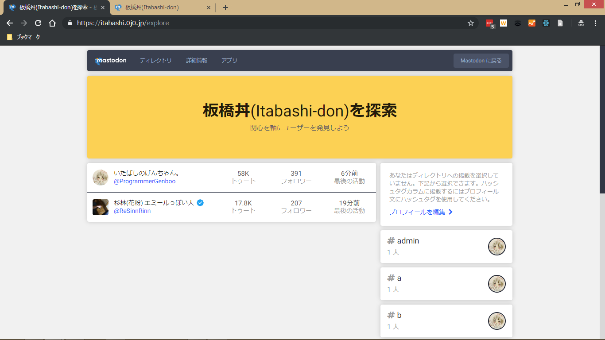Click the address bar URL field
Screen dimensions: 605x340
(x=266, y=23)
